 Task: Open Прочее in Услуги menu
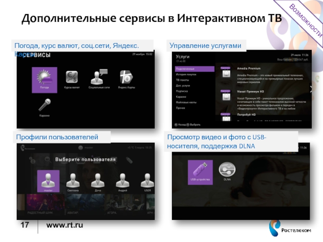point(180,108)
